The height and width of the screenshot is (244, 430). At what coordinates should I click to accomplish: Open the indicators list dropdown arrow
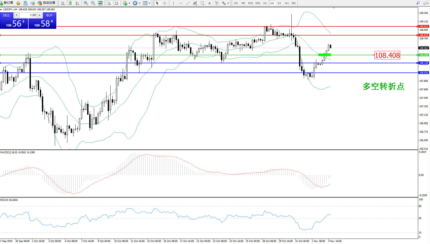(129, 3)
